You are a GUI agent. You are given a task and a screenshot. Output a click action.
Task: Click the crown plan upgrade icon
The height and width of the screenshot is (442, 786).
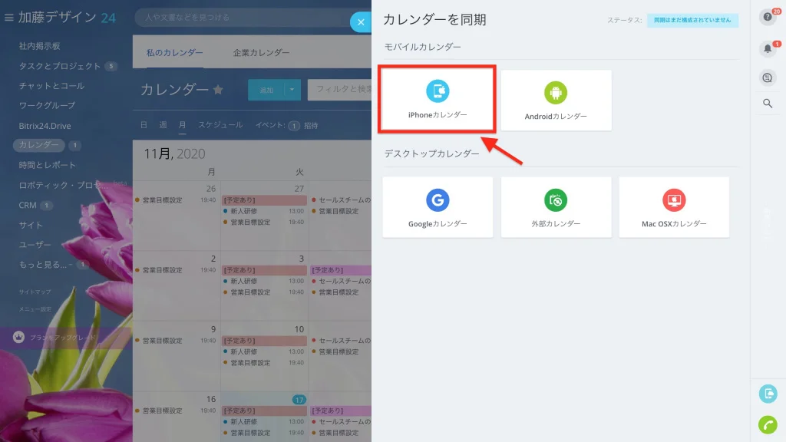[18, 338]
